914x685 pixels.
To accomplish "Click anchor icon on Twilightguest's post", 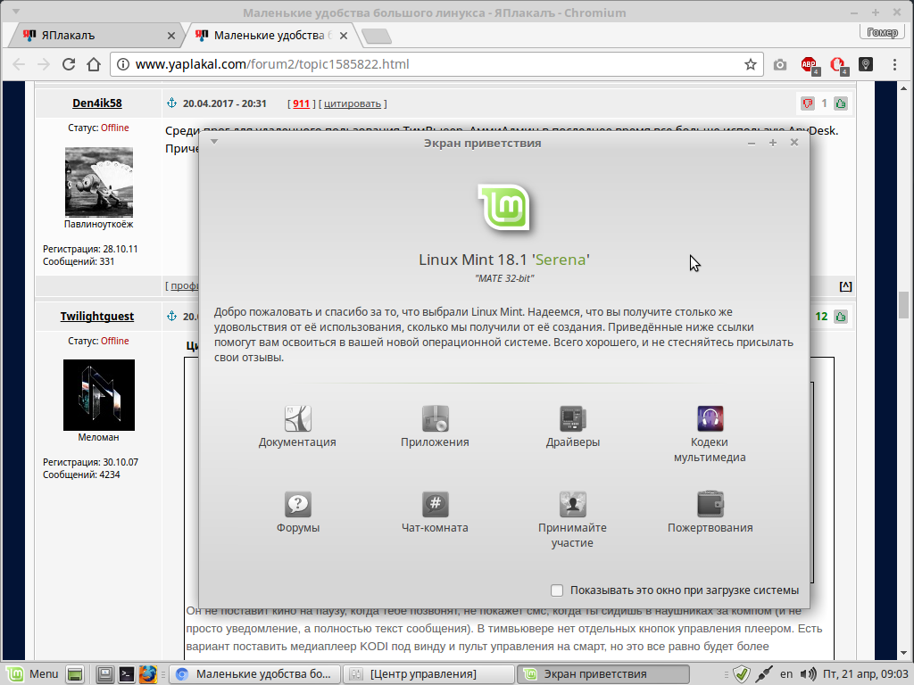I will [172, 317].
